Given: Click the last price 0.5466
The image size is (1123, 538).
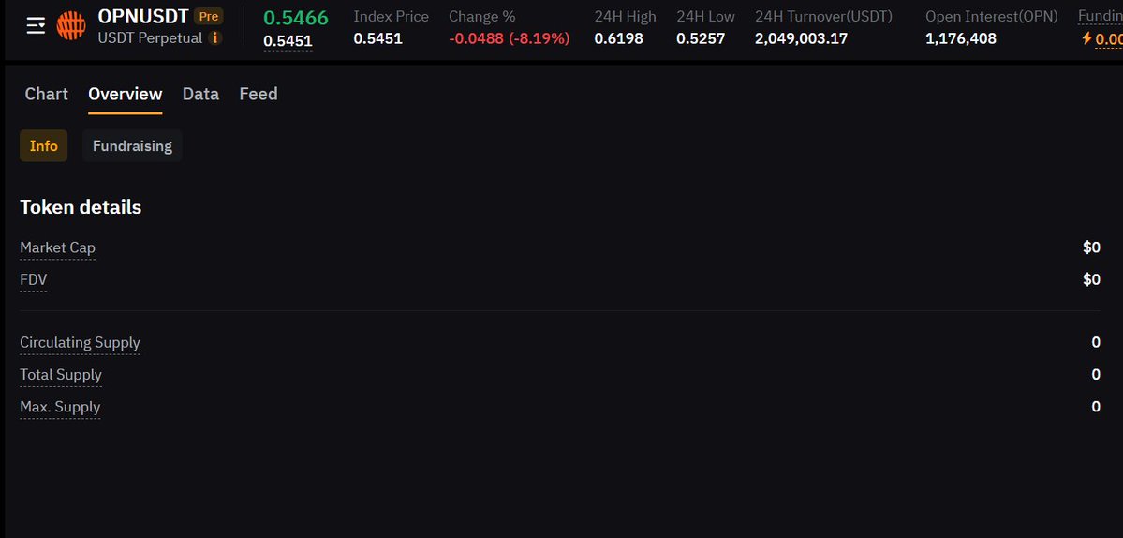Looking at the screenshot, I should [296, 18].
